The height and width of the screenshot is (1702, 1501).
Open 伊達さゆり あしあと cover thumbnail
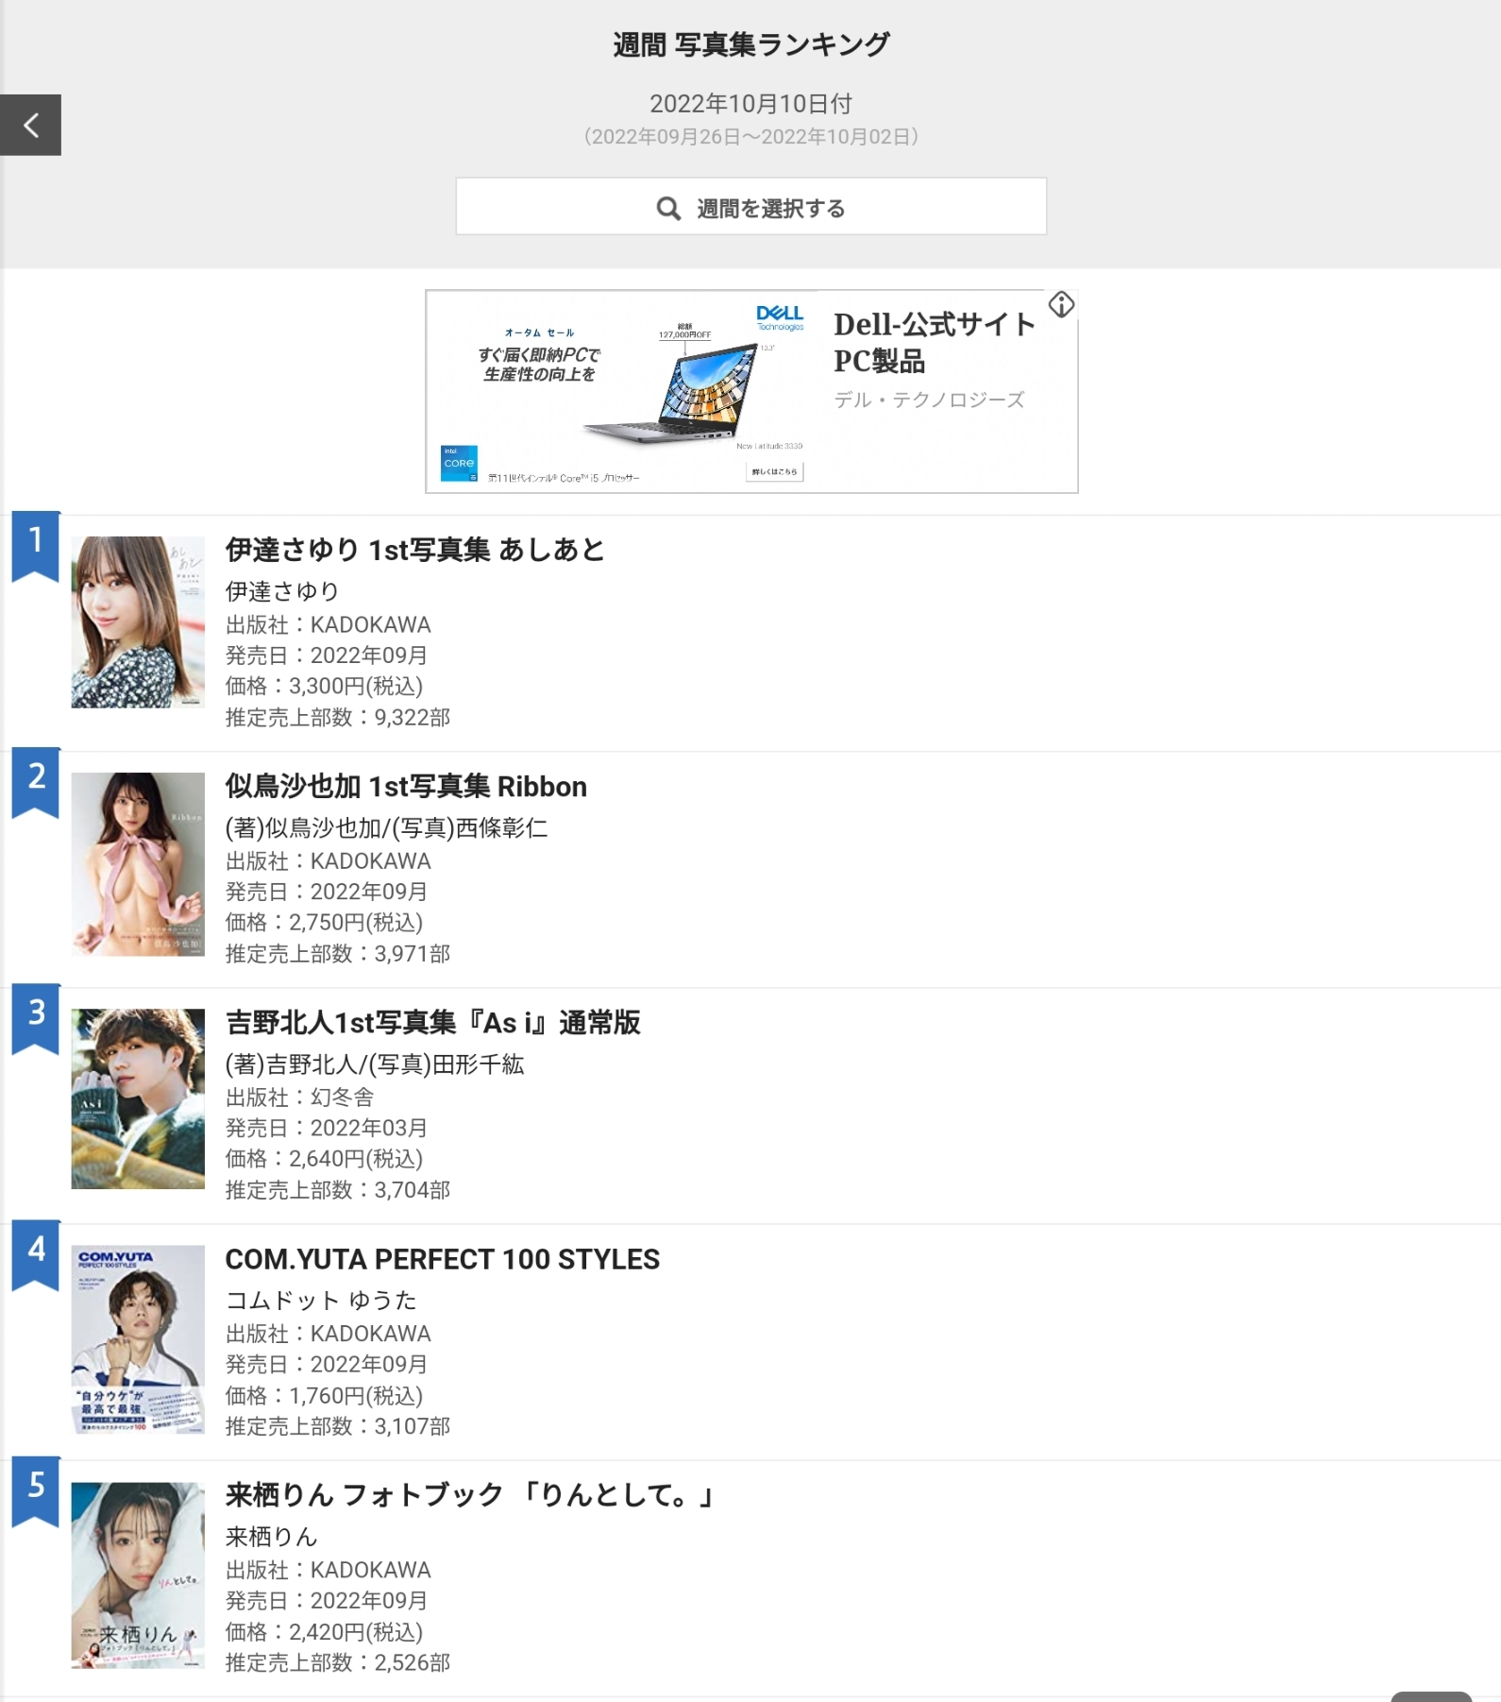pos(138,622)
